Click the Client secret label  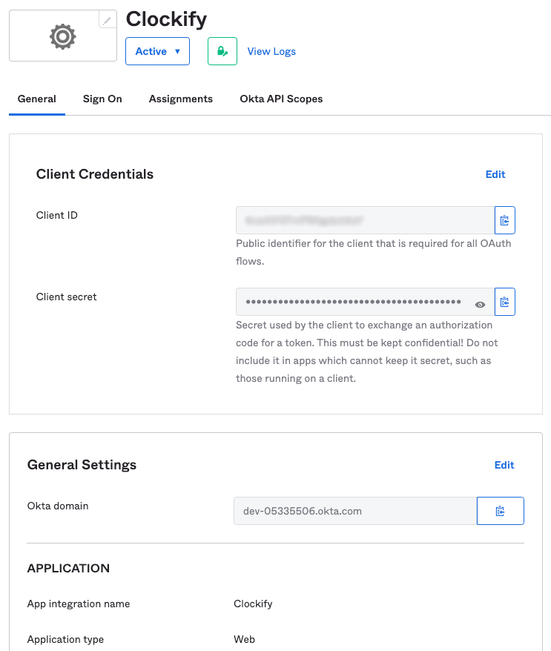(67, 297)
